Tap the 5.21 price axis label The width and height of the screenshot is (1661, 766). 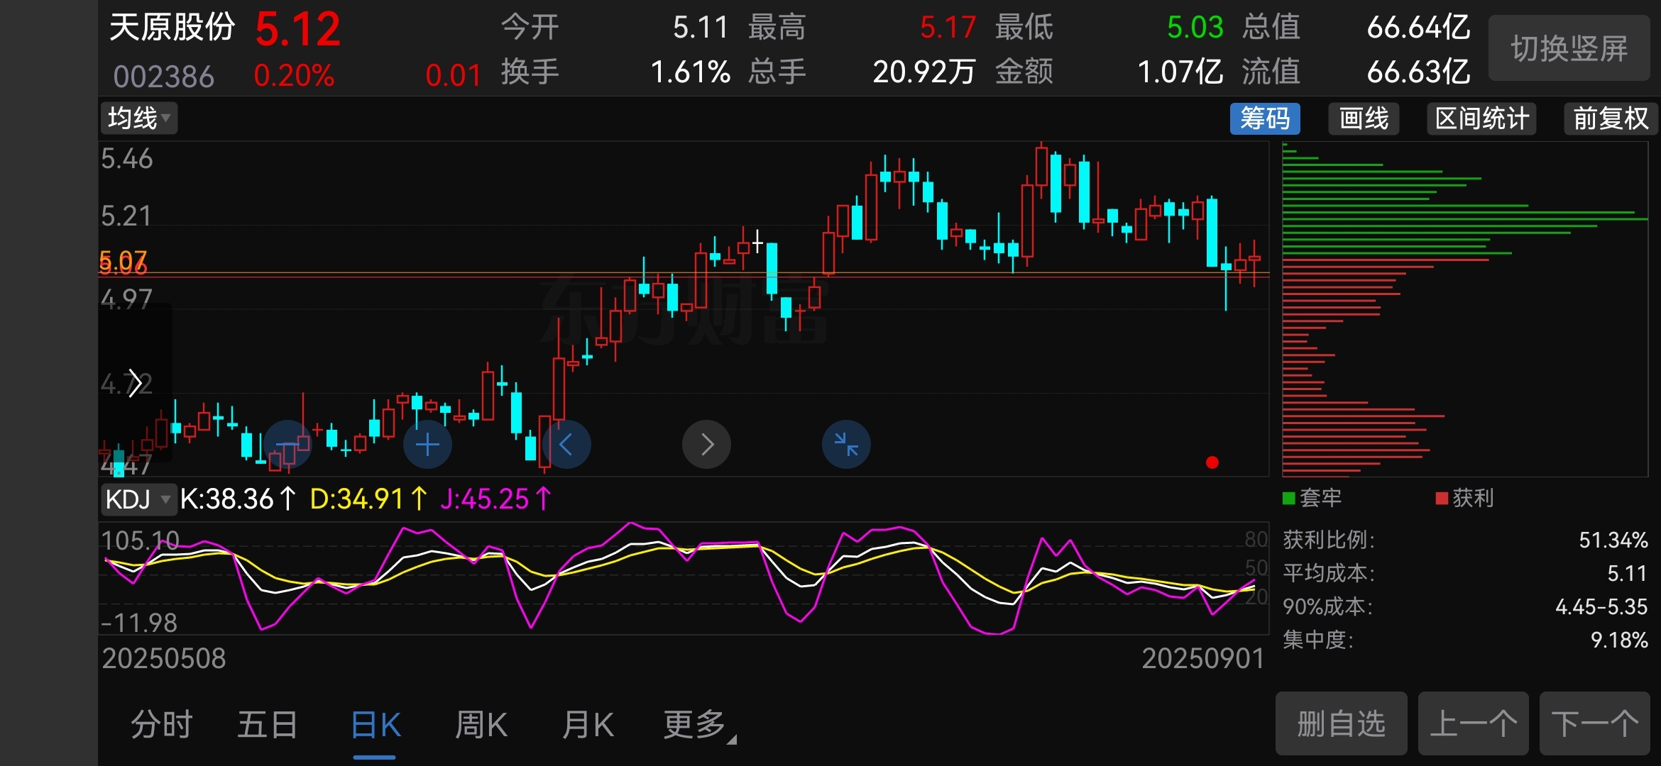(x=126, y=216)
